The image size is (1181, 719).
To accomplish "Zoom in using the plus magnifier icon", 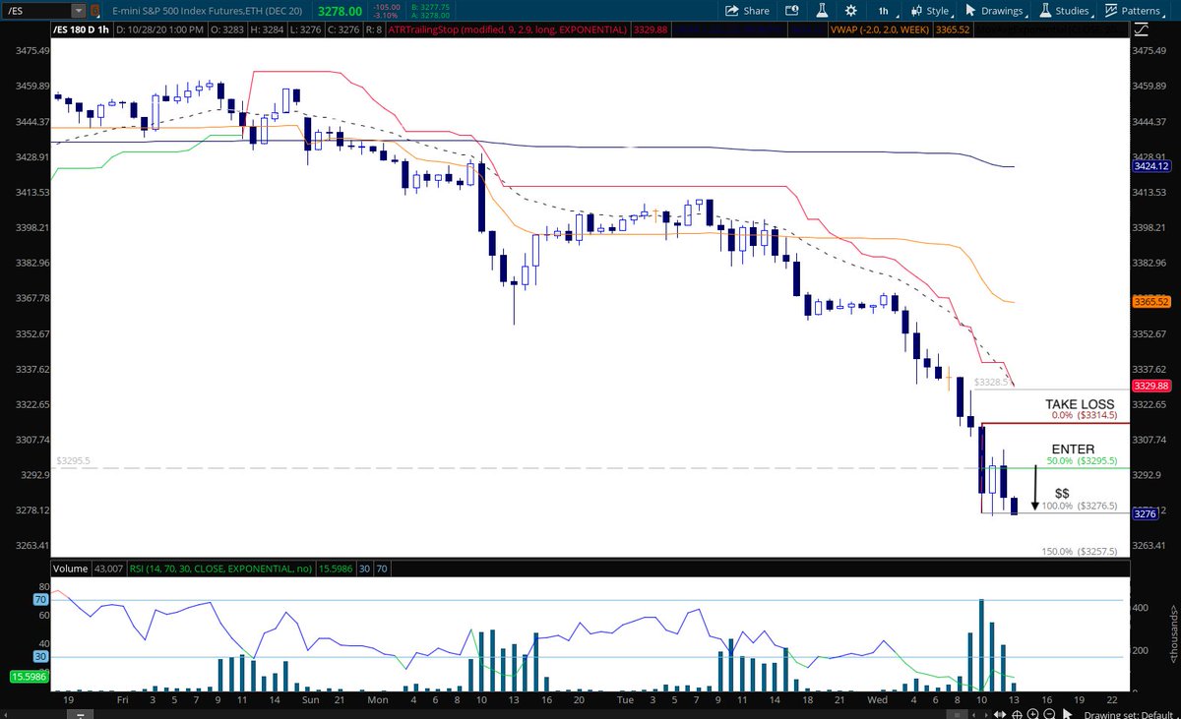I will coord(1032,713).
